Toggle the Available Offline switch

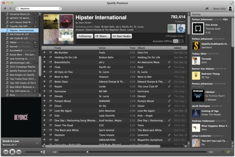(178, 41)
